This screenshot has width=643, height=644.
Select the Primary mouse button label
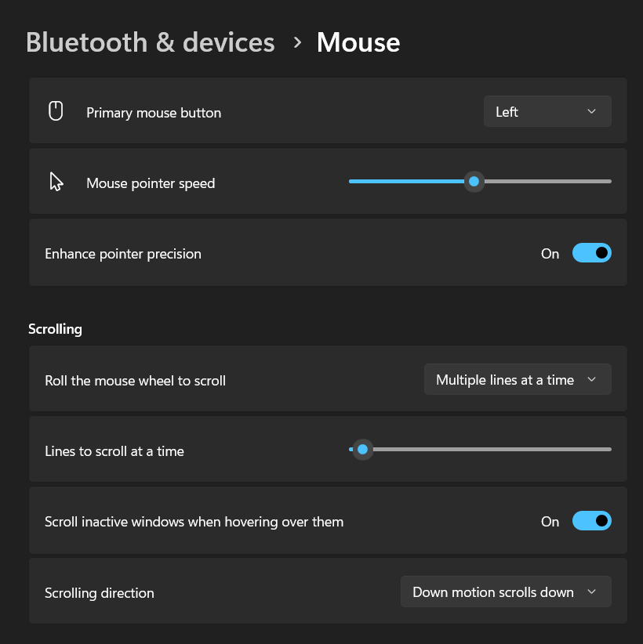coord(154,113)
